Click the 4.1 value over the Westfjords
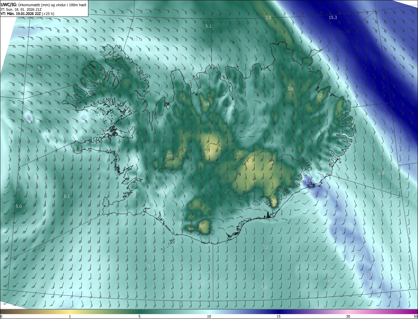The height and width of the screenshot is (319, 418). coord(100,81)
